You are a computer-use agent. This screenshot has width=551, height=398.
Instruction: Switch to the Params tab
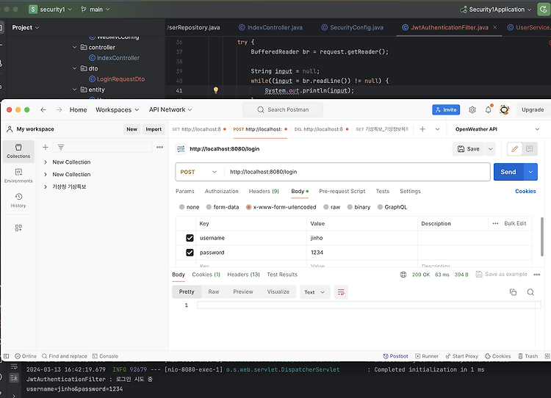coord(185,191)
